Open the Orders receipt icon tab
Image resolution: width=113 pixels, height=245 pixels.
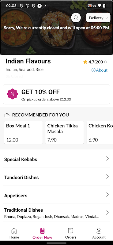coord(71,231)
